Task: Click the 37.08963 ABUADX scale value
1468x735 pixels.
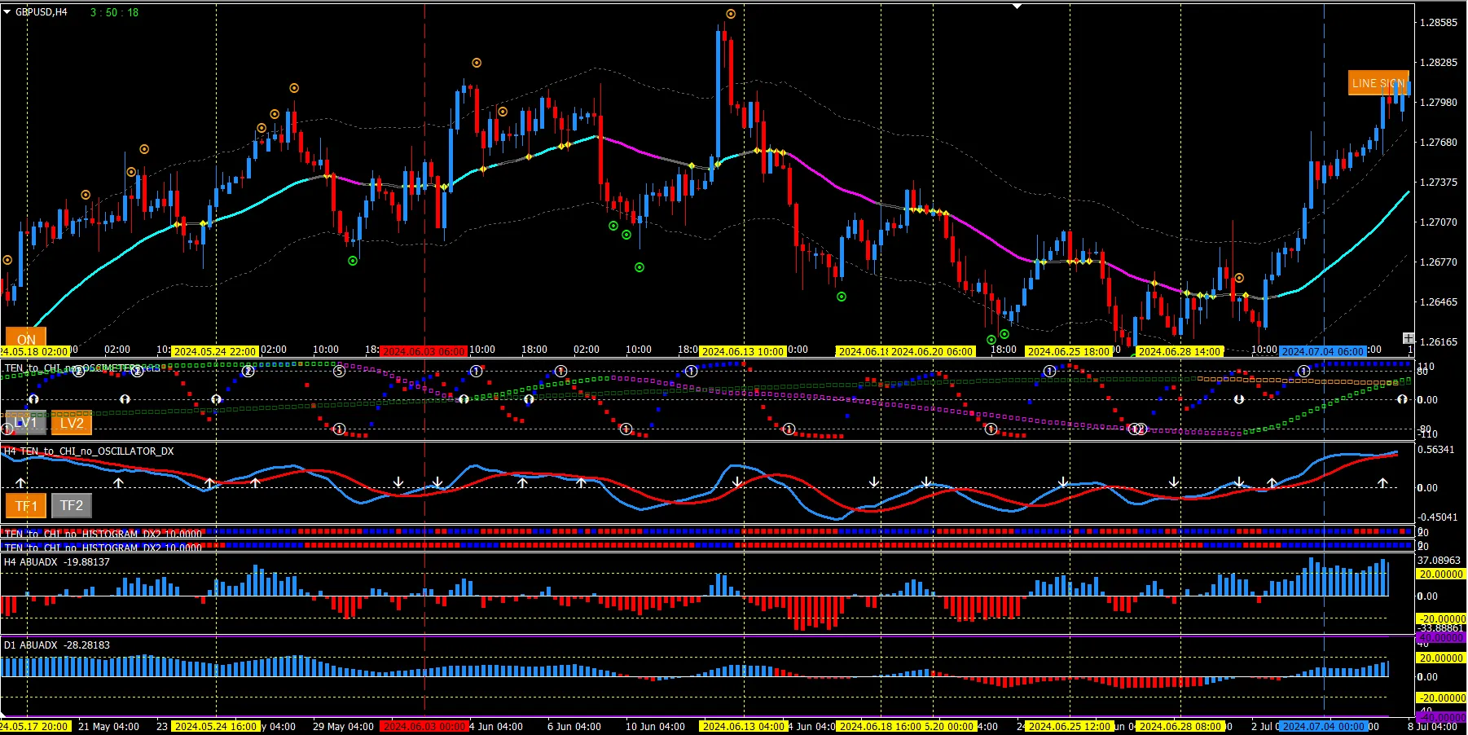Action: pyautogui.click(x=1439, y=561)
